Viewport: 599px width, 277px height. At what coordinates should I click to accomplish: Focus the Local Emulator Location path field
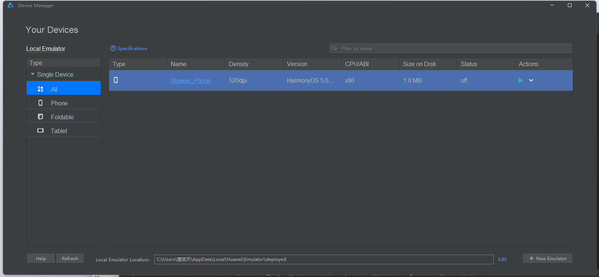click(x=324, y=259)
